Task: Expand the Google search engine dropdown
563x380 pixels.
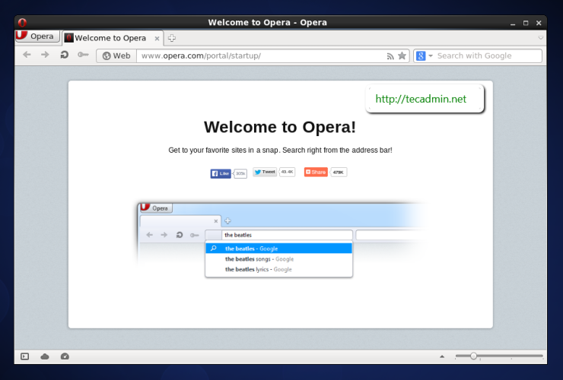Action: tap(431, 55)
